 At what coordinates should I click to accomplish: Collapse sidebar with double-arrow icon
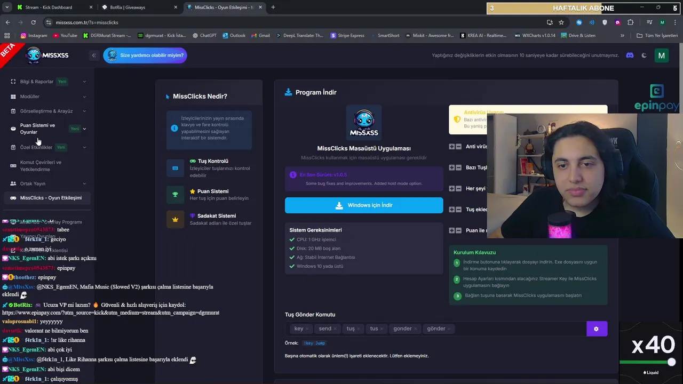tap(94, 55)
